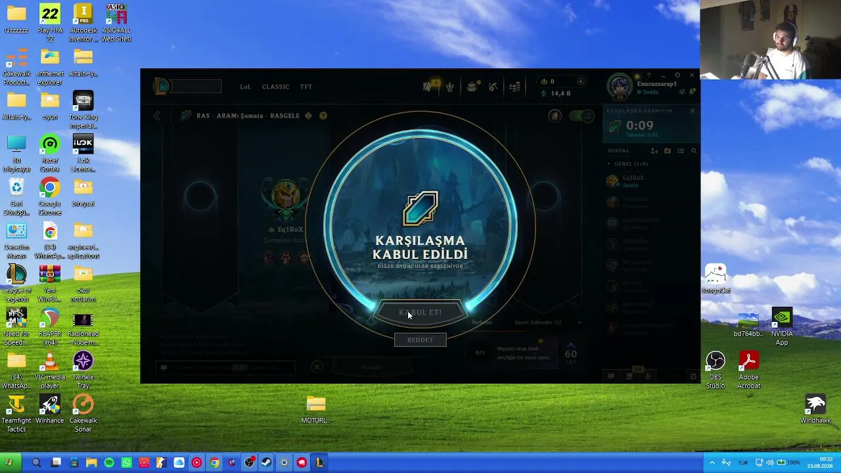Screen dimensions: 841x473
Task: Select Windhawk desktop icon
Action: pyautogui.click(x=815, y=410)
